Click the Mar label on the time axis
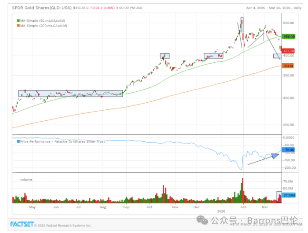This screenshot has width=308, height=233. point(265,207)
